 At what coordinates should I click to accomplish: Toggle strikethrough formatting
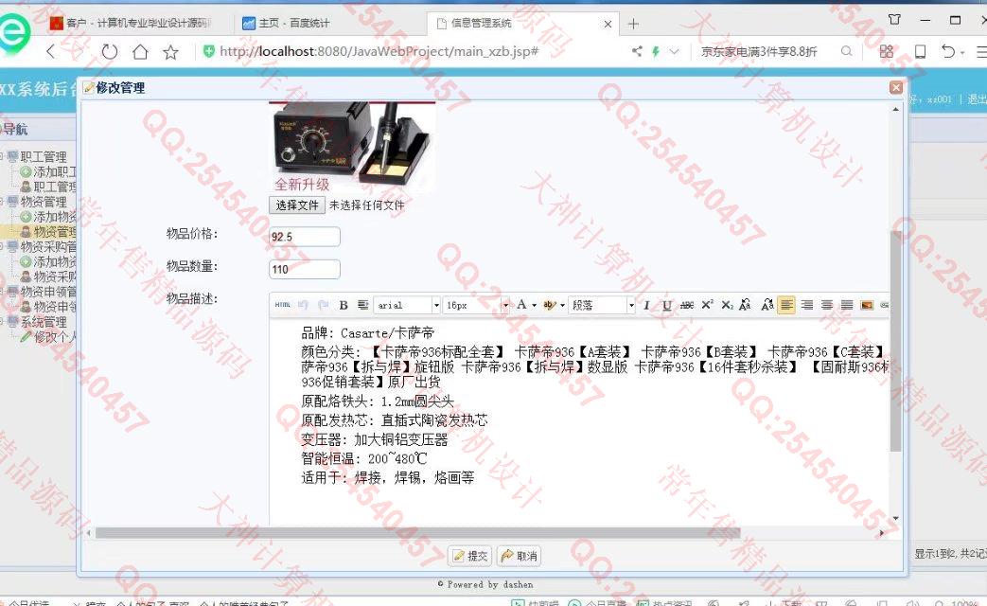tap(687, 305)
